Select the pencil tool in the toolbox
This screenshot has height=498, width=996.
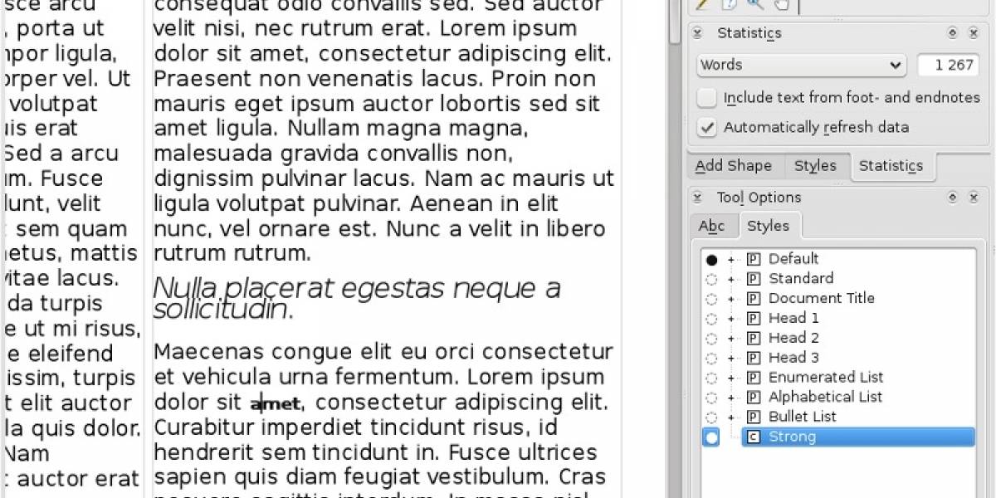[705, 5]
